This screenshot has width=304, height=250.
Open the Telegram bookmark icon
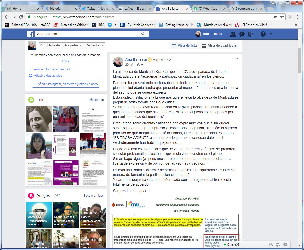tap(110, 25)
